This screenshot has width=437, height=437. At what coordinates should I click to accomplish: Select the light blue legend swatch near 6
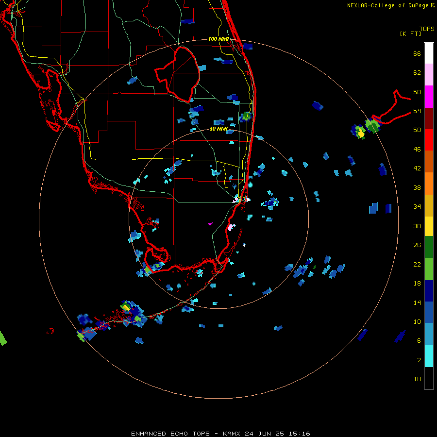(429, 334)
